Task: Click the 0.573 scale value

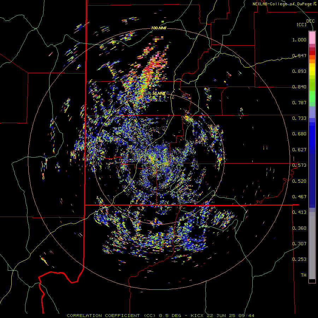Action: coord(299,165)
